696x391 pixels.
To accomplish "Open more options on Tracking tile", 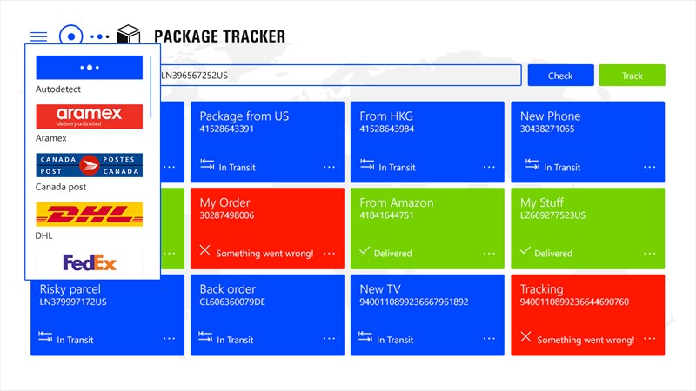I will (649, 339).
